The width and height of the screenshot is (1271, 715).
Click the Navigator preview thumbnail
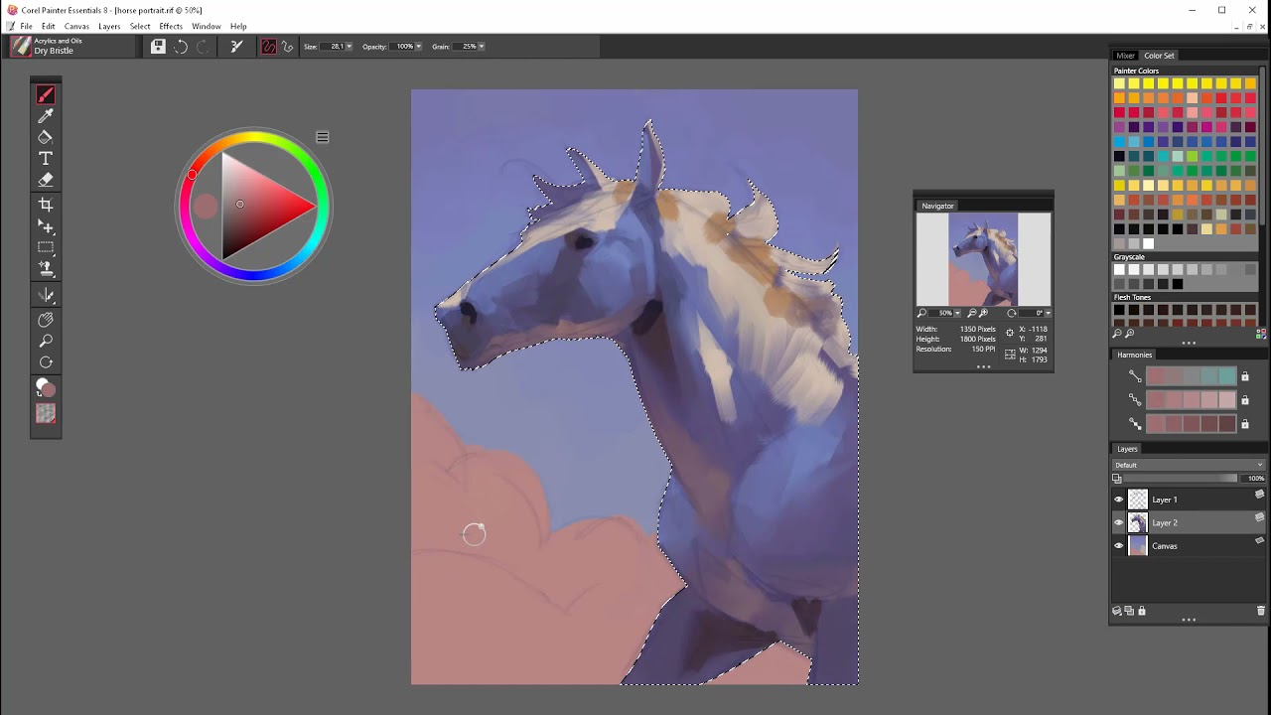[983, 259]
